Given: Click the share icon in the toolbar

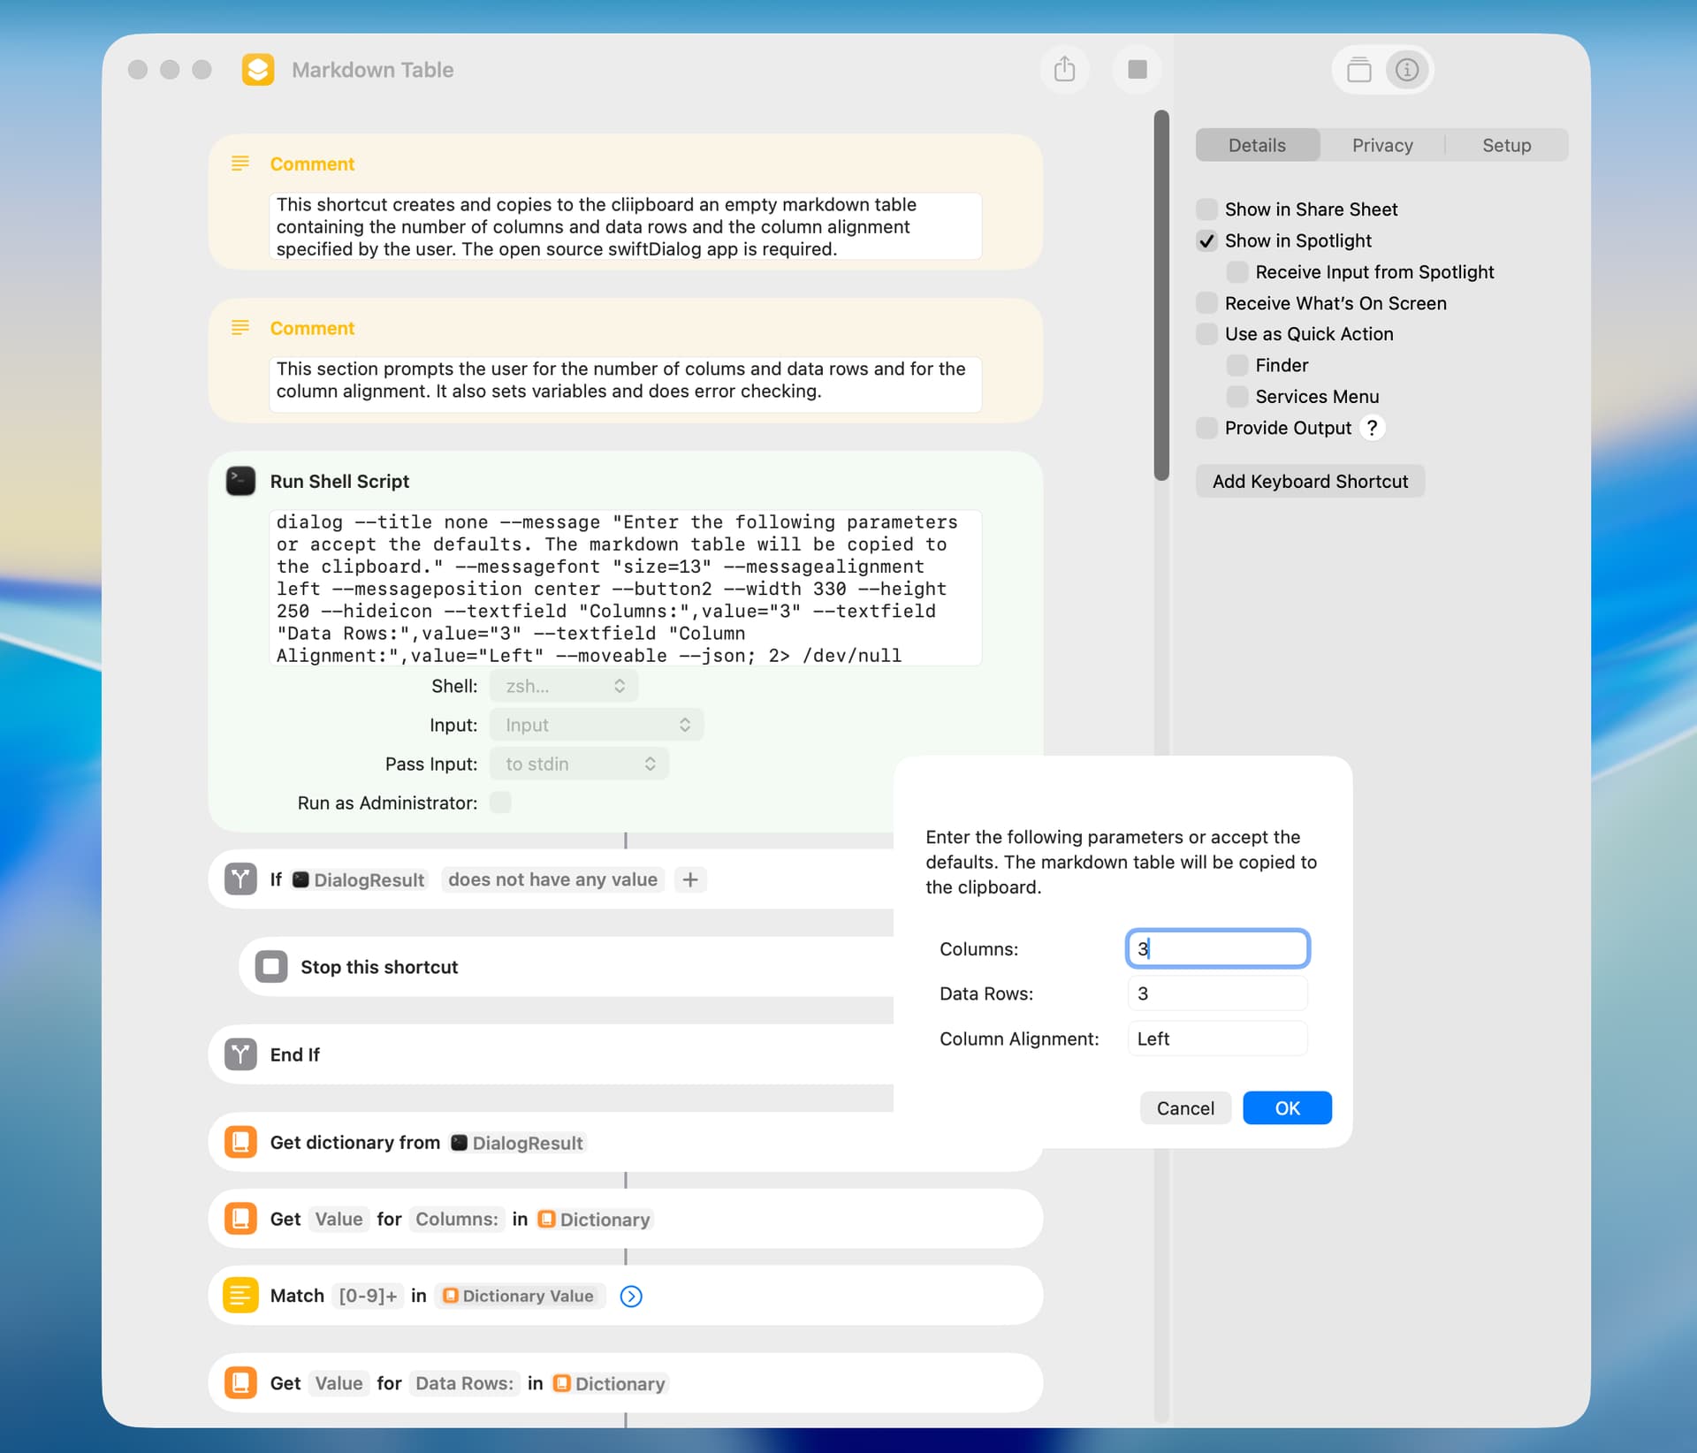Looking at the screenshot, I should click(1064, 69).
